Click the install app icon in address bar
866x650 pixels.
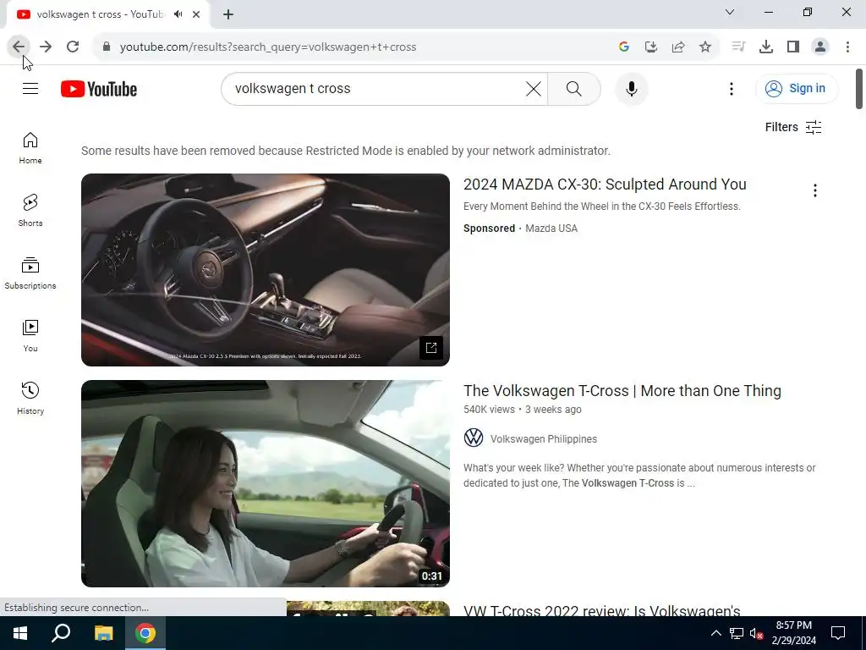(651, 47)
